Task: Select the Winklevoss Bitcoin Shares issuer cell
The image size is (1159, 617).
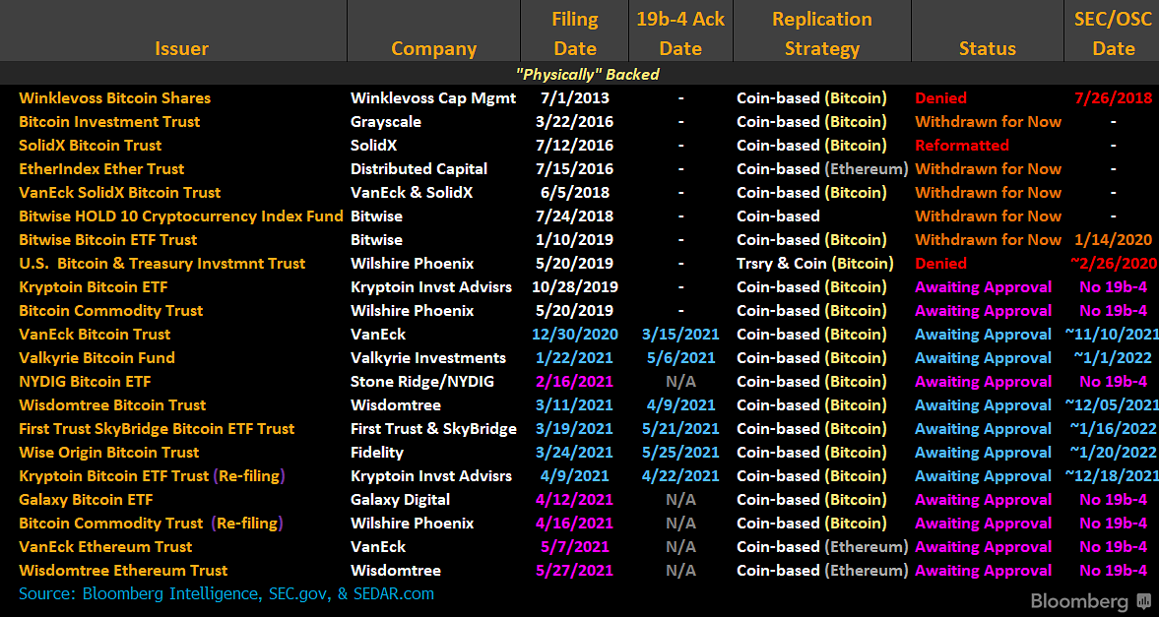Action: pos(114,97)
